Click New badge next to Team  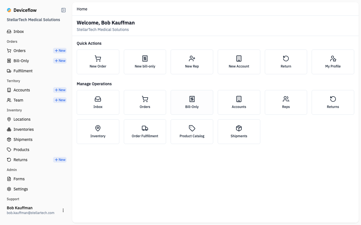click(60, 100)
